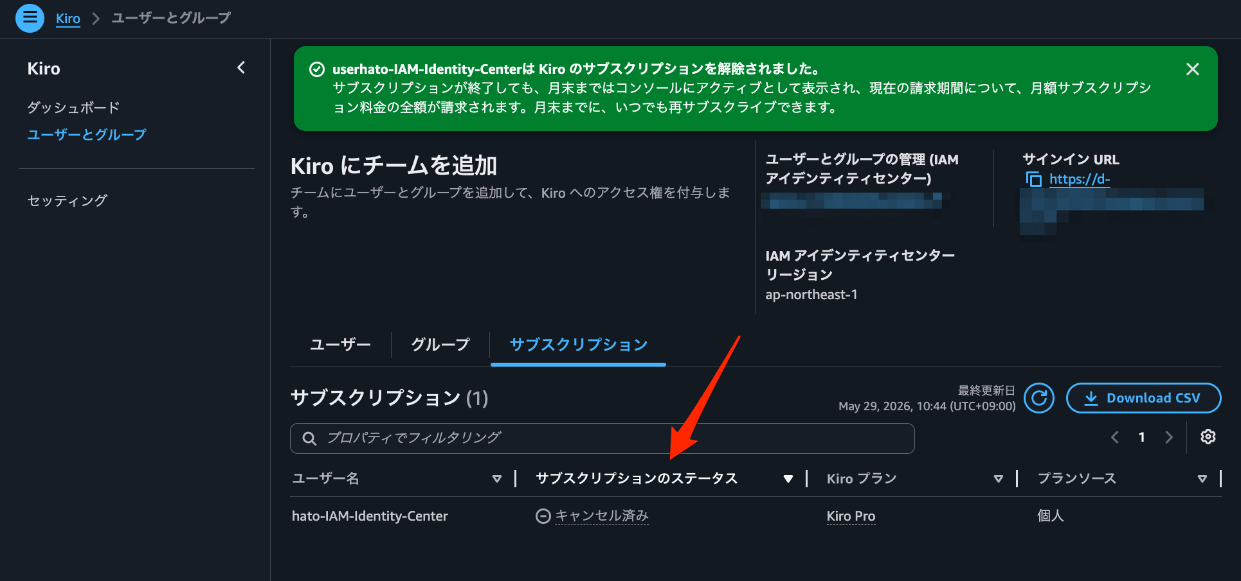Screen dimensions: 1241x581
Task: Go to previous page of subscriptions
Action: pos(1115,437)
